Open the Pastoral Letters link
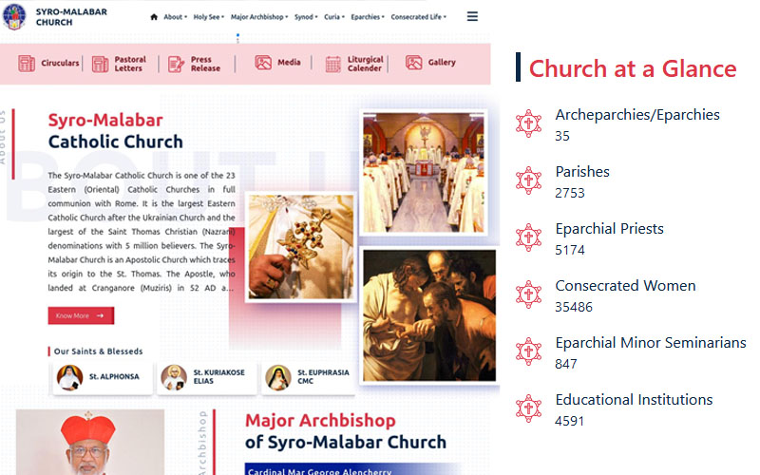Screen dimensions: 760x475 [130, 64]
